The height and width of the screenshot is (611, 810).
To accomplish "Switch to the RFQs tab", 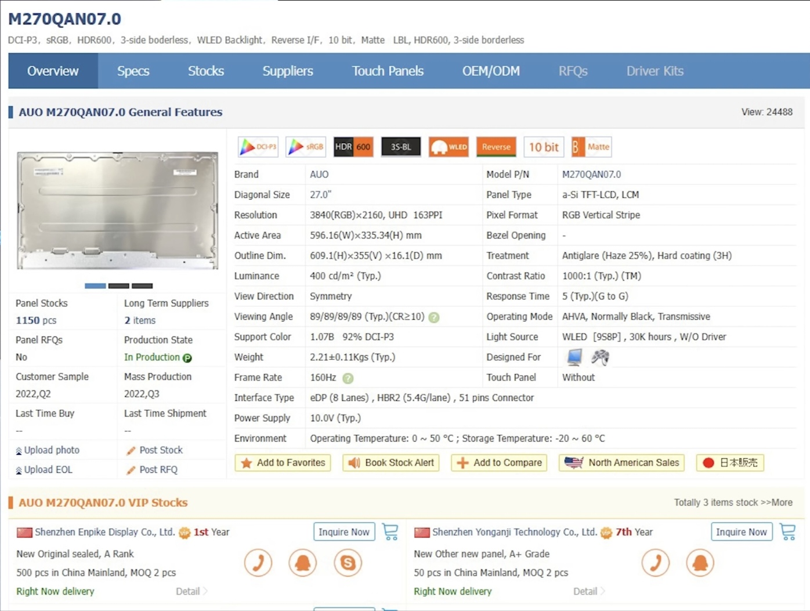I will 573,71.
